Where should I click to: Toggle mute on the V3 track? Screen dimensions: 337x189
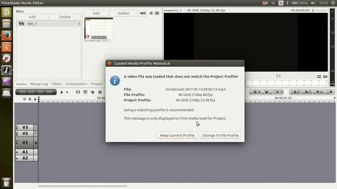pos(17,127)
